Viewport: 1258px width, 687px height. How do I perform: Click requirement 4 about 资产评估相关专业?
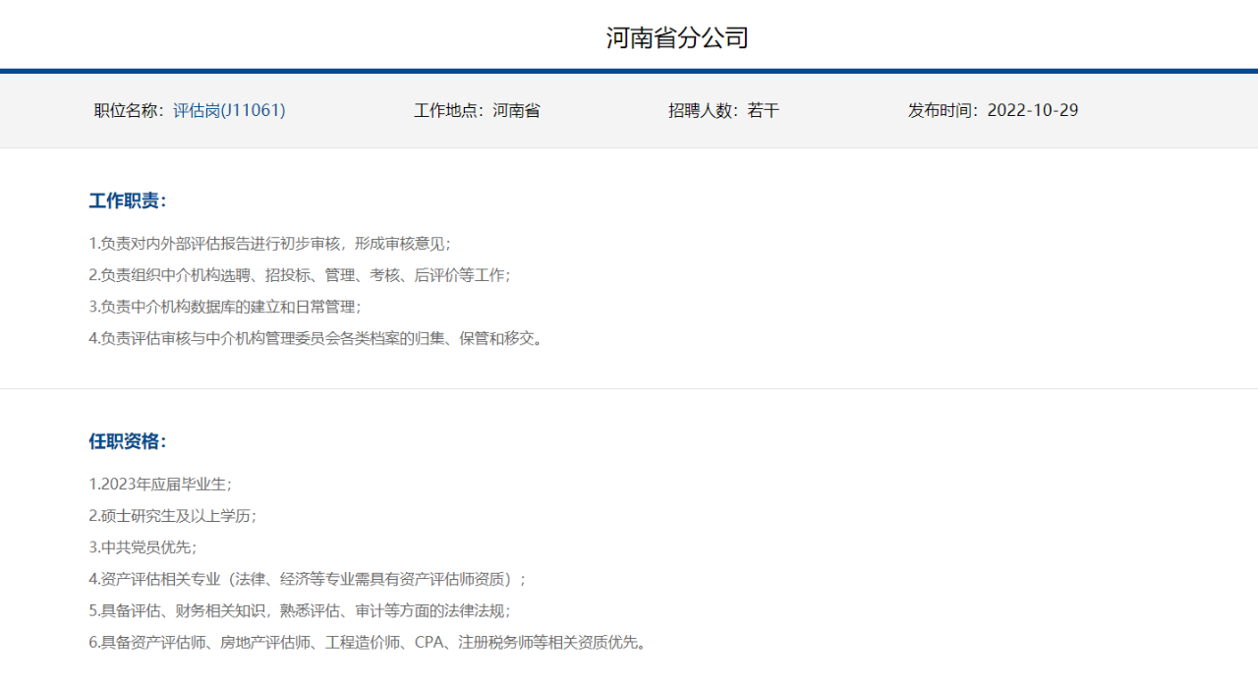[x=308, y=579]
